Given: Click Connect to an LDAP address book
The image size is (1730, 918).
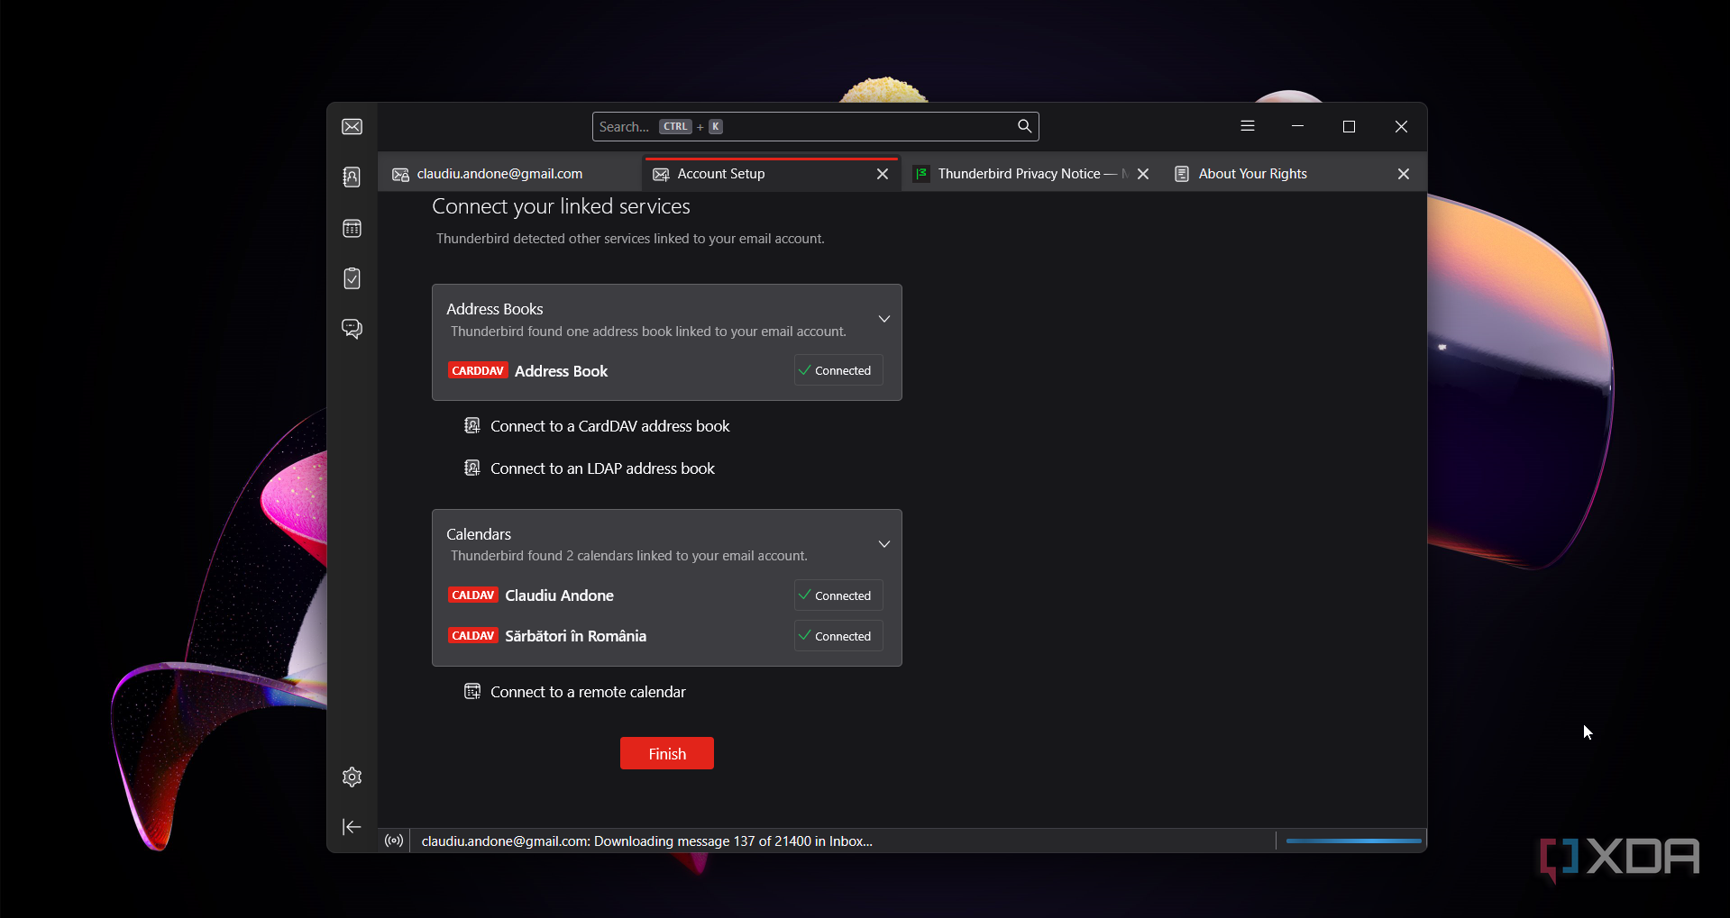Looking at the screenshot, I should (x=590, y=468).
